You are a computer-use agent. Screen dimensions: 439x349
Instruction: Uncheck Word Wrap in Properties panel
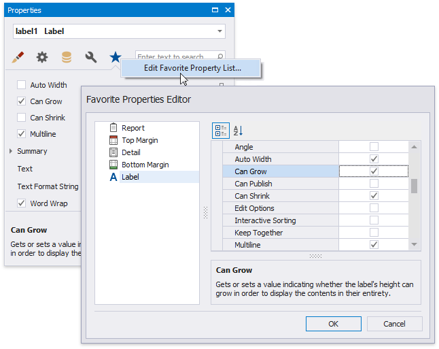pyautogui.click(x=22, y=203)
